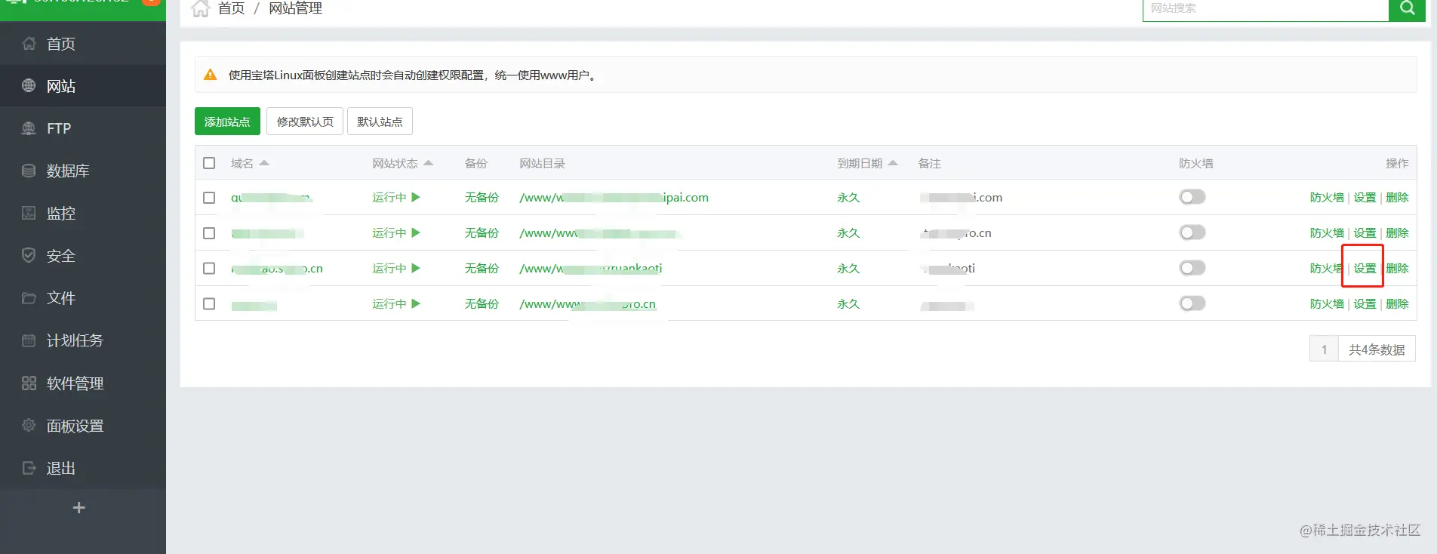1437x554 pixels.
Task: Open 计划任务 in the sidebar menu
Action: coord(83,340)
